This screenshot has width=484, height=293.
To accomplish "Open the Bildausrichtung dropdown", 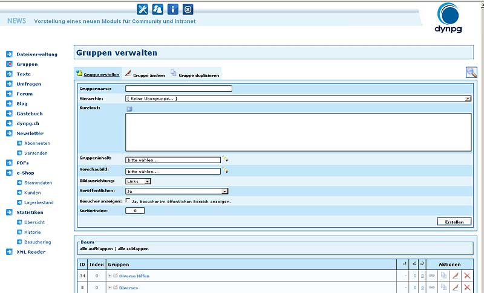I will pyautogui.click(x=139, y=181).
